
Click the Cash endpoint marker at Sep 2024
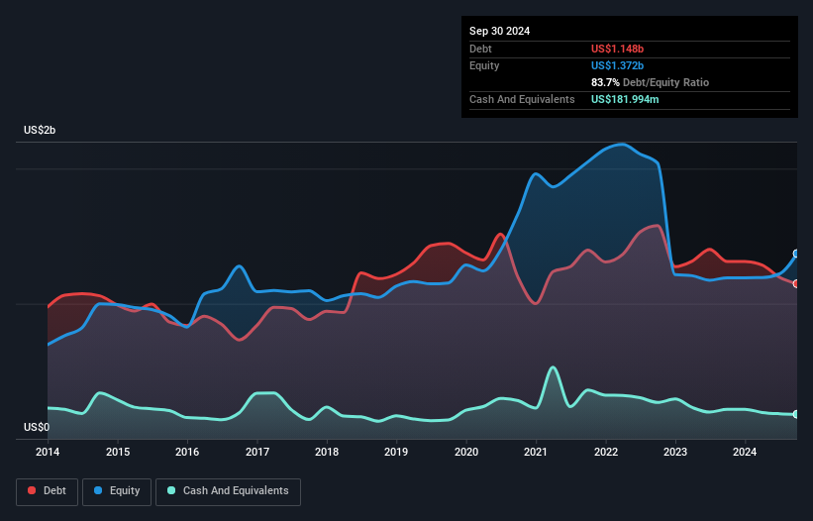pyautogui.click(x=796, y=414)
